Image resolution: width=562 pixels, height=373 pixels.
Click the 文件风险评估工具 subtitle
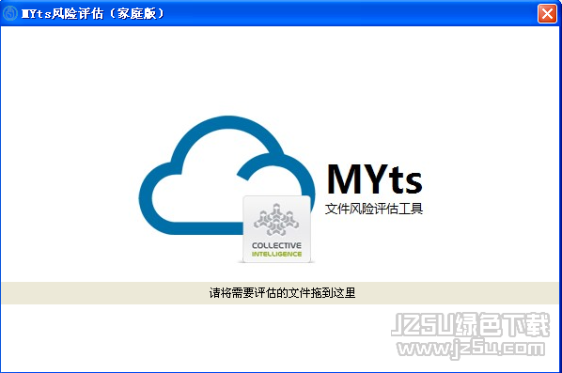[x=374, y=209]
